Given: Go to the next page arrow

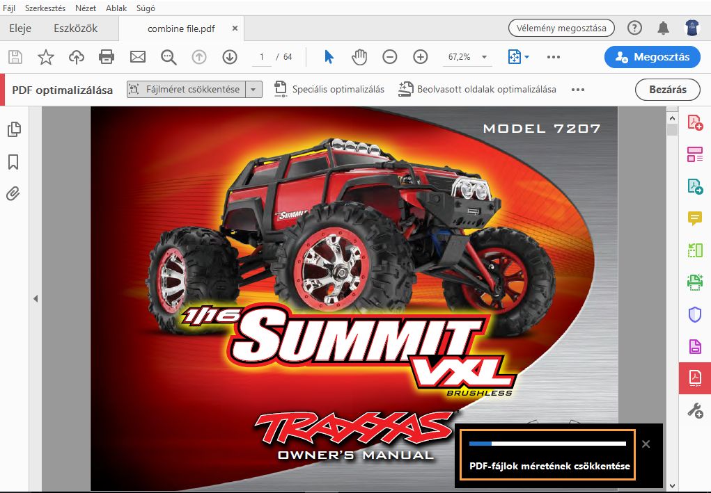Looking at the screenshot, I should pyautogui.click(x=230, y=57).
